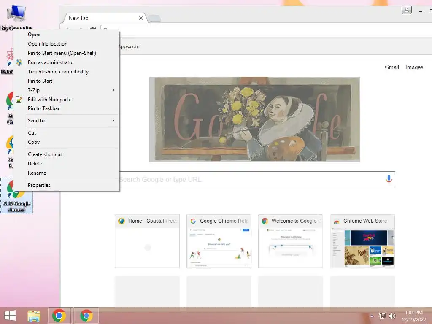Expand the 7-Zip submenu

point(66,90)
